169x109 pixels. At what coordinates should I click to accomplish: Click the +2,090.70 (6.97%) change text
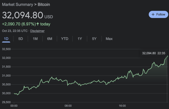(19, 24)
